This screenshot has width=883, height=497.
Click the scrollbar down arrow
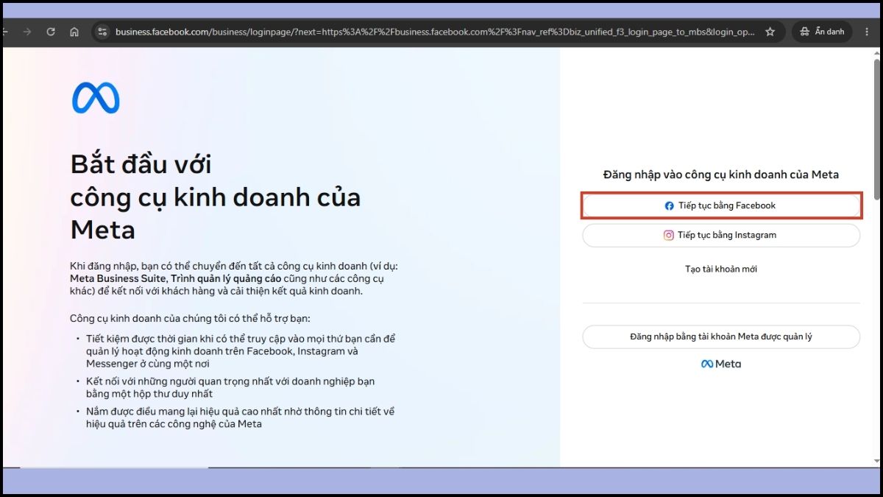876,461
